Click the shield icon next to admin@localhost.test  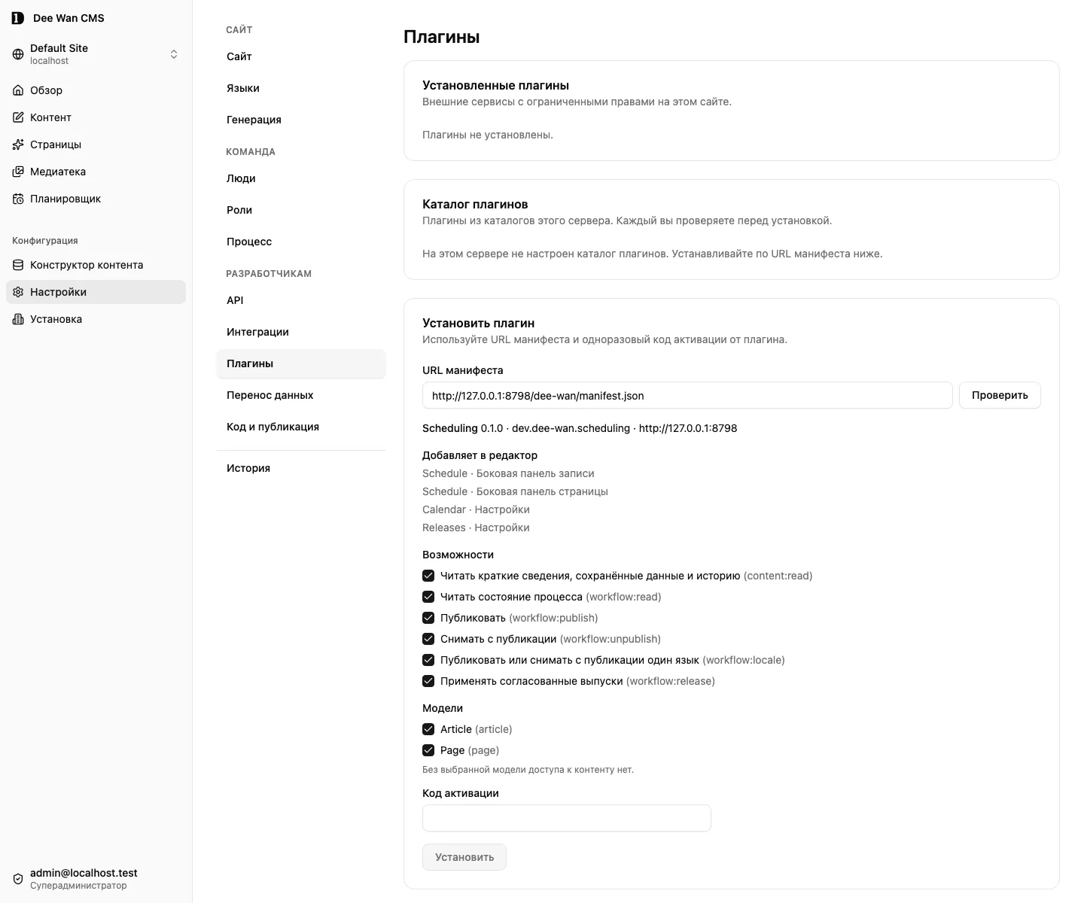[x=18, y=879]
